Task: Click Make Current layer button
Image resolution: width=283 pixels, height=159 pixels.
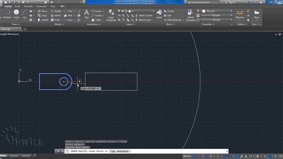Action: pyautogui.click(x=144, y=15)
